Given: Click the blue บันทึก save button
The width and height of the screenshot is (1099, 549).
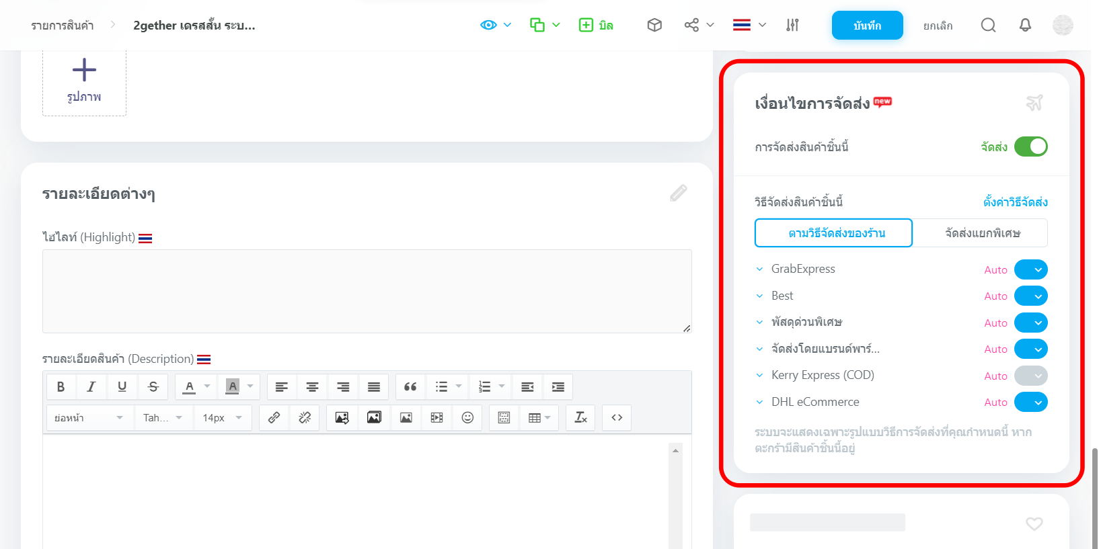Looking at the screenshot, I should click(867, 26).
